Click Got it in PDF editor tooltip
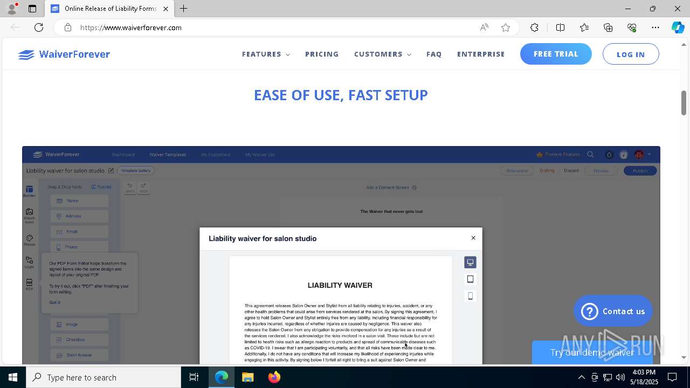690x388 pixels. pos(55,302)
